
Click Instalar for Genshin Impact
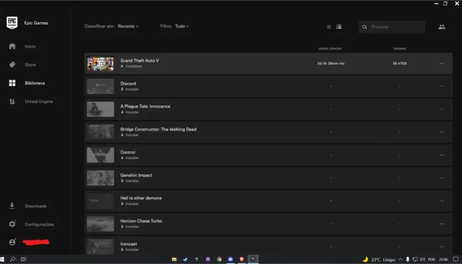[130, 181]
